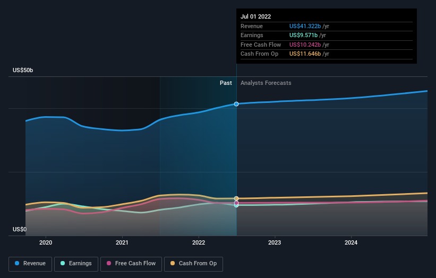Click the US$0 axis label
The image size is (436, 278).
[x=20, y=229]
